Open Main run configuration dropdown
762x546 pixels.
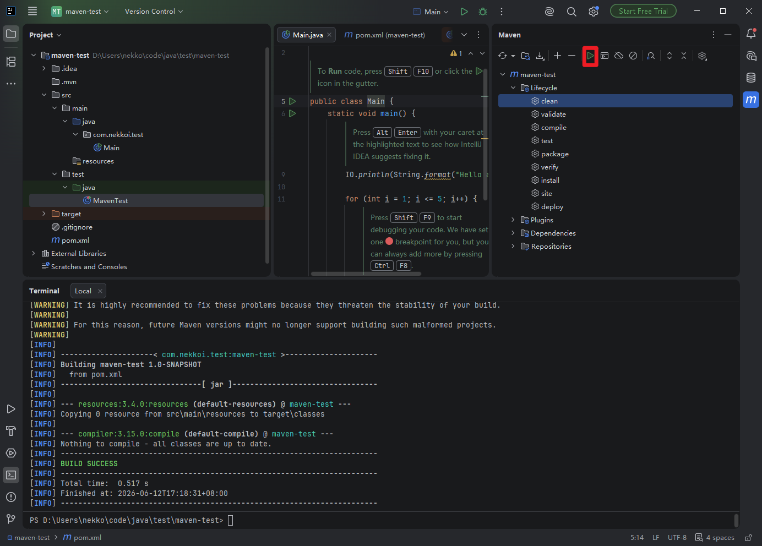point(431,12)
